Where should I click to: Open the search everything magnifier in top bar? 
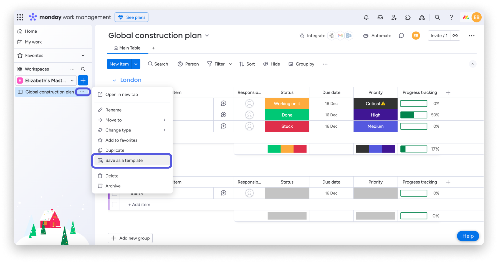[437, 17]
